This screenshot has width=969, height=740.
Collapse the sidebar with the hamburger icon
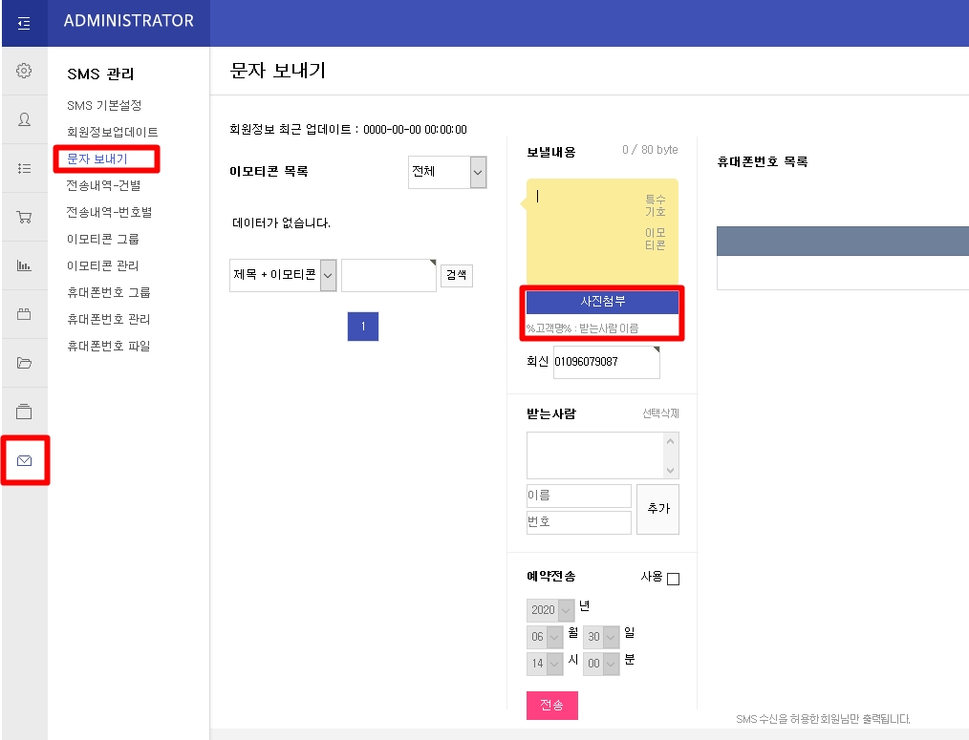pos(24,23)
